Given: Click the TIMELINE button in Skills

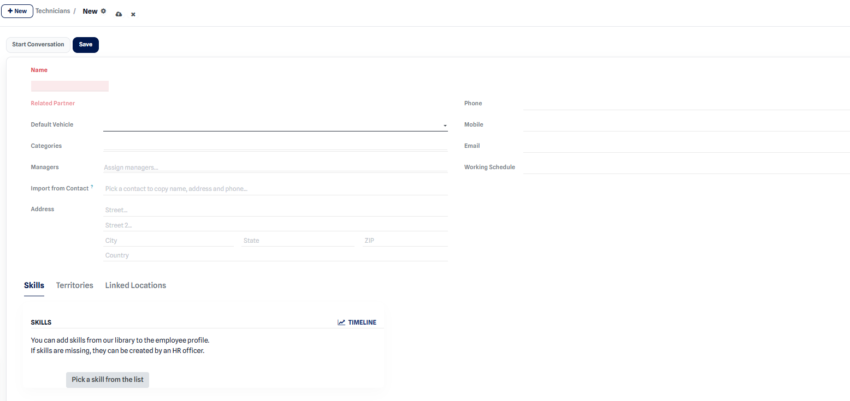Looking at the screenshot, I should [357, 322].
